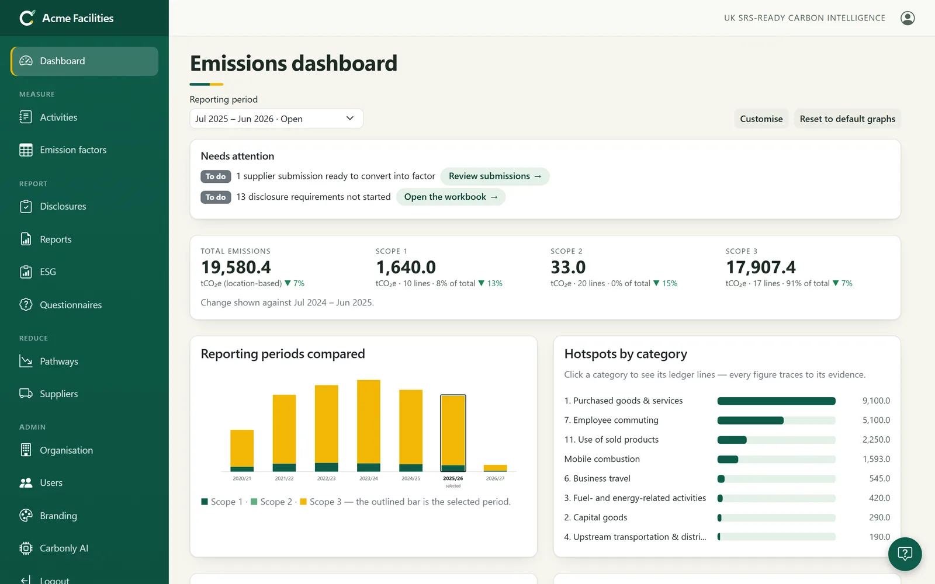The image size is (935, 584).
Task: Open the Branding admin page
Action: tap(84, 515)
